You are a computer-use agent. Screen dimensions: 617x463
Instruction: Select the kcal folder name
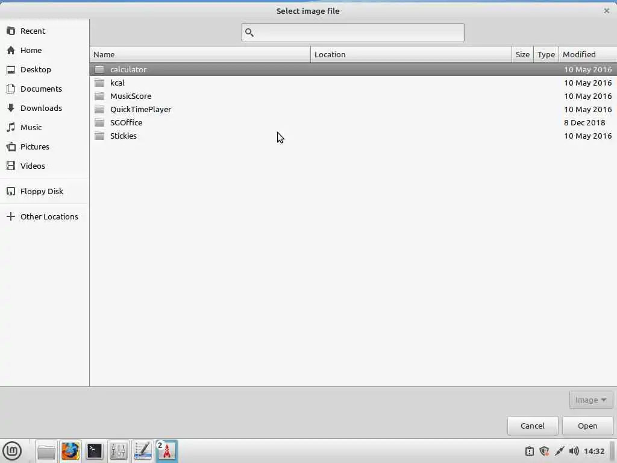coord(117,83)
